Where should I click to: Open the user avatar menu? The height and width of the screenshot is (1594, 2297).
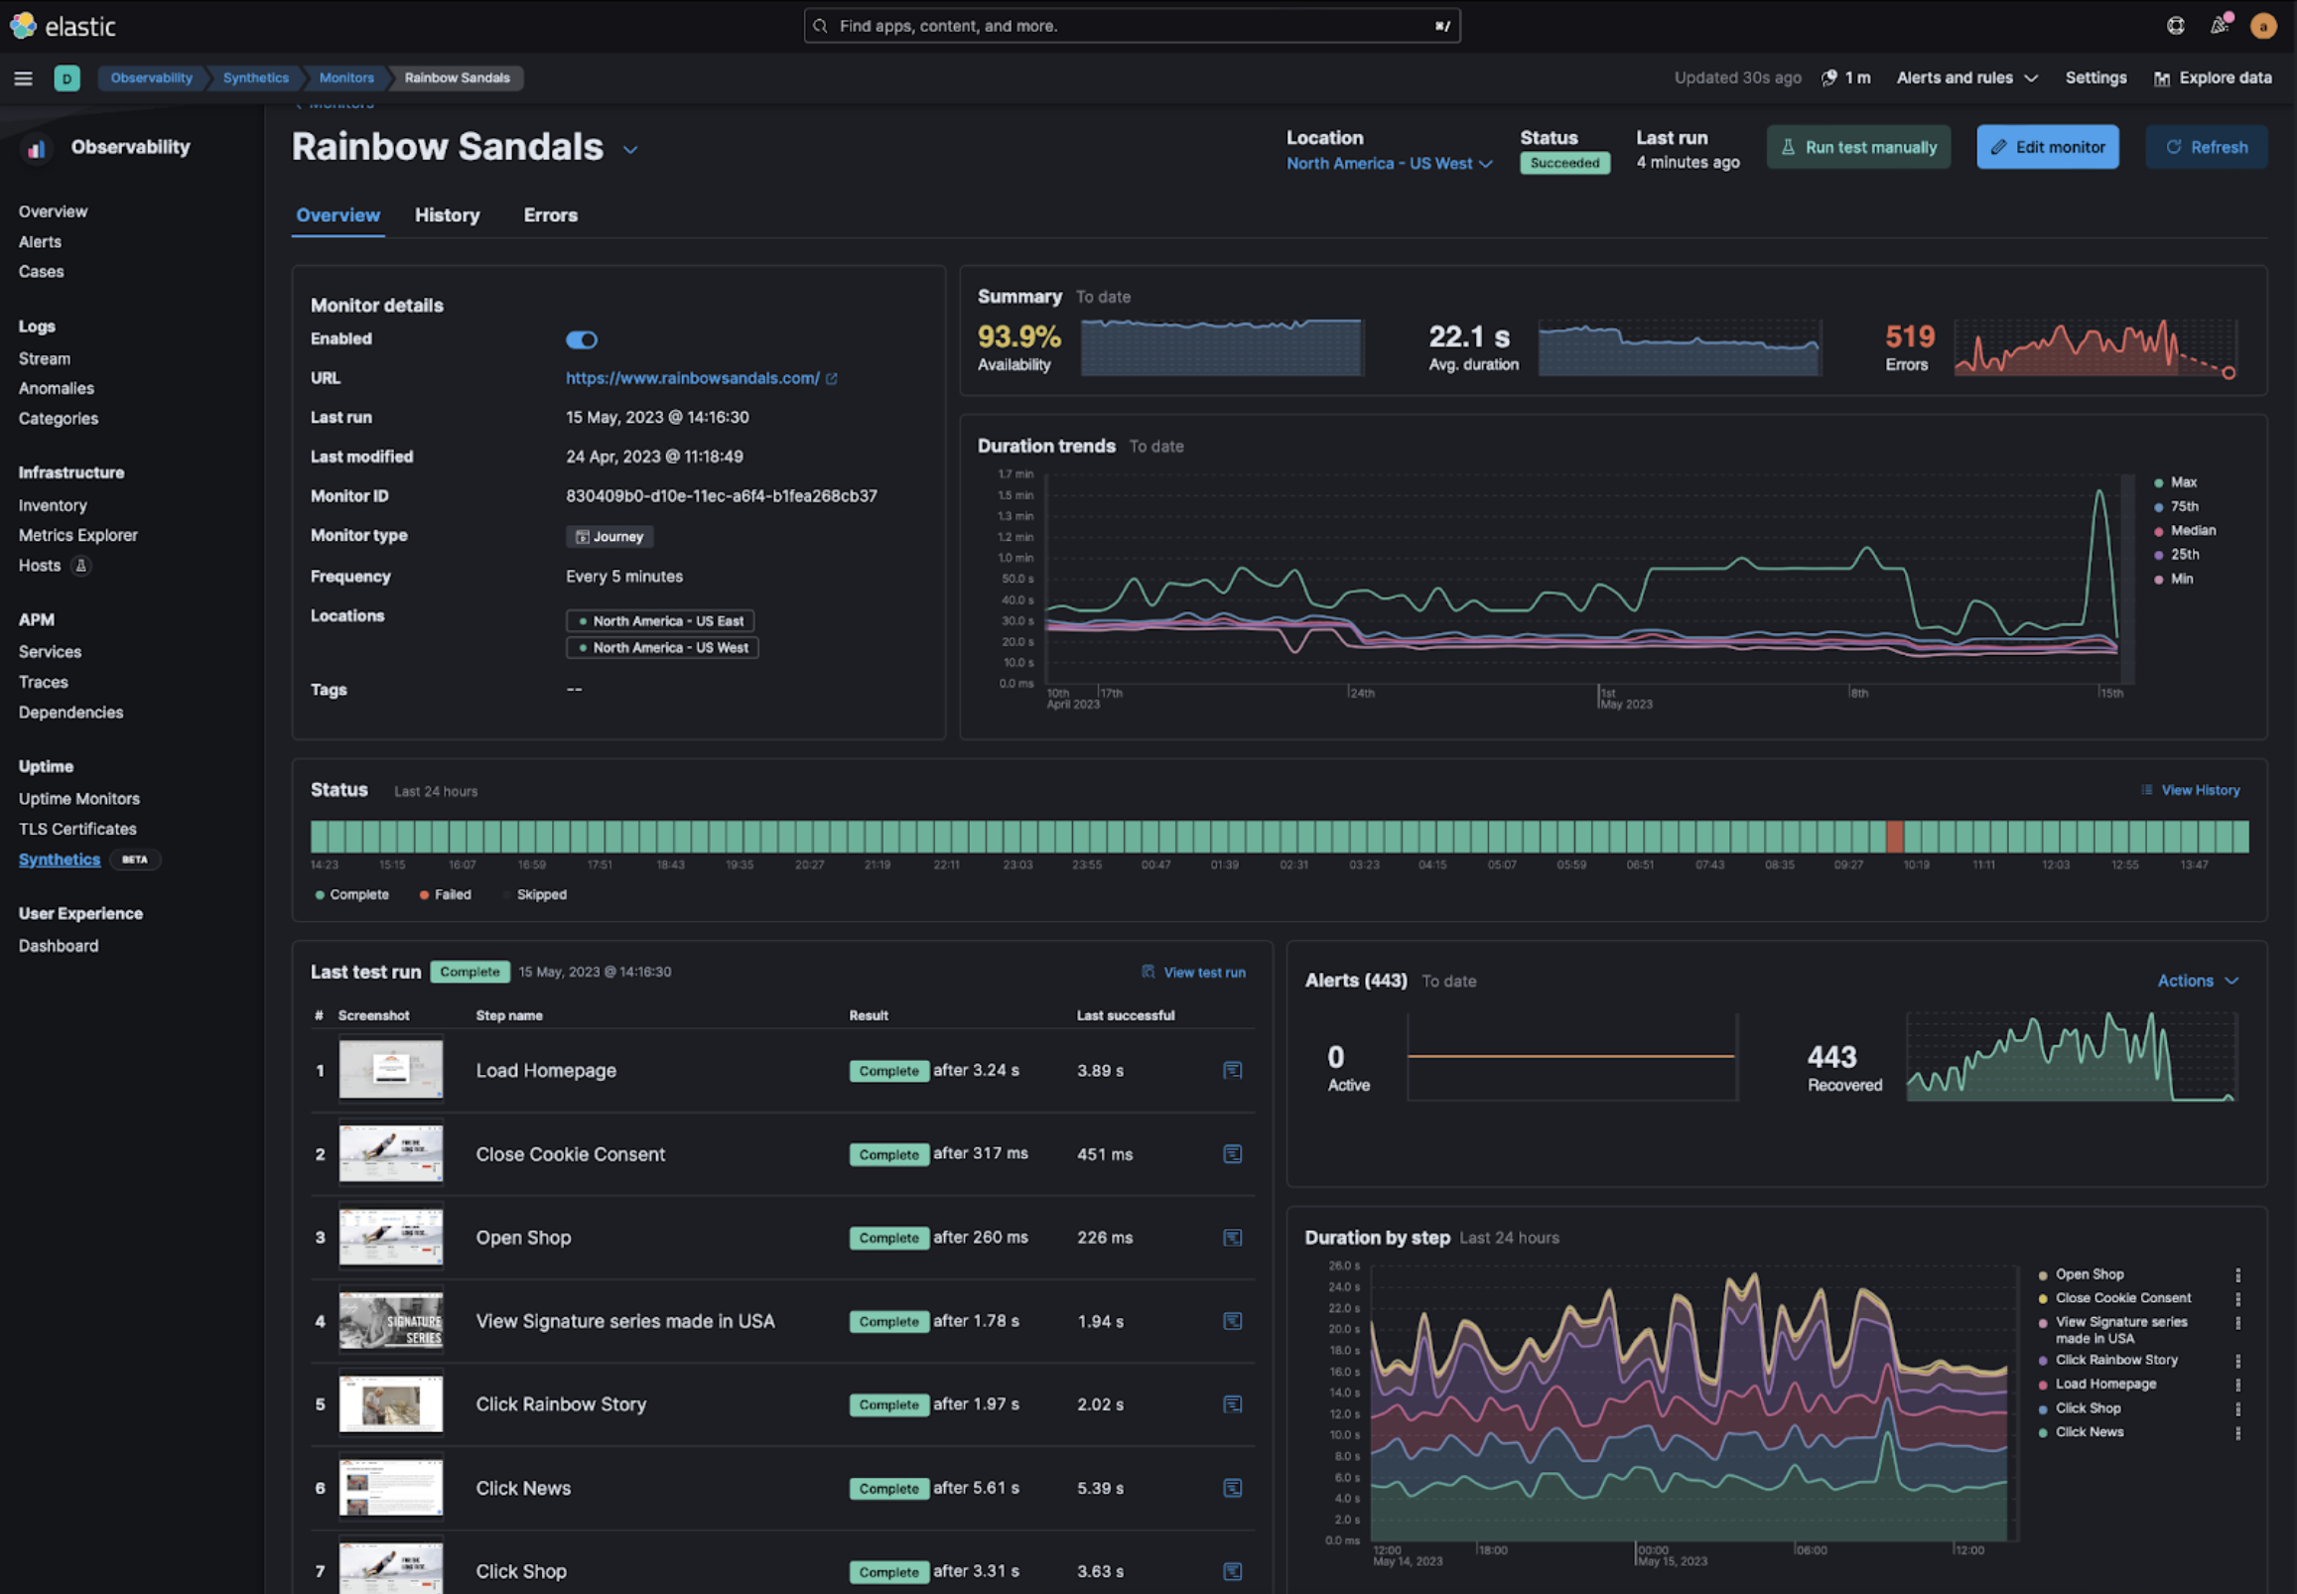(2263, 26)
